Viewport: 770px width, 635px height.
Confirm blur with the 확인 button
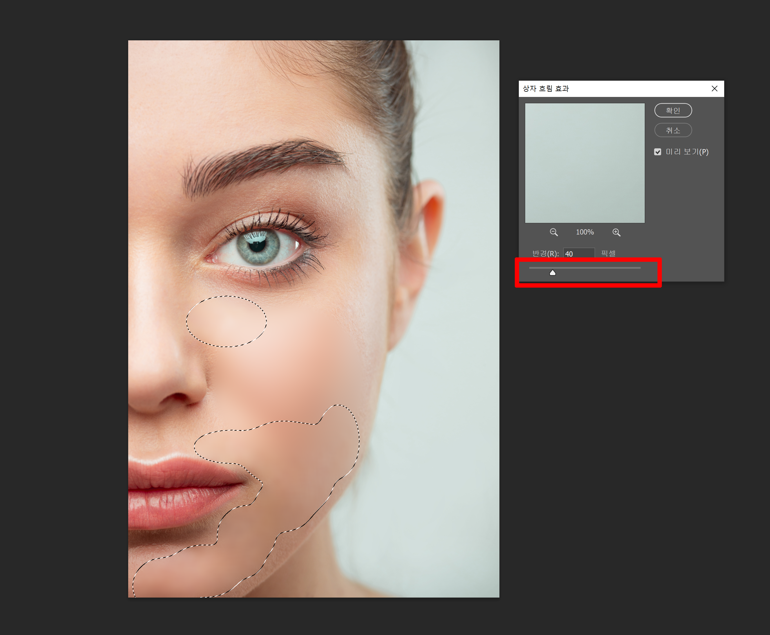pyautogui.click(x=673, y=111)
